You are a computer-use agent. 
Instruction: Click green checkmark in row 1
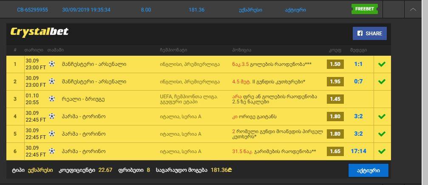(x=382, y=64)
